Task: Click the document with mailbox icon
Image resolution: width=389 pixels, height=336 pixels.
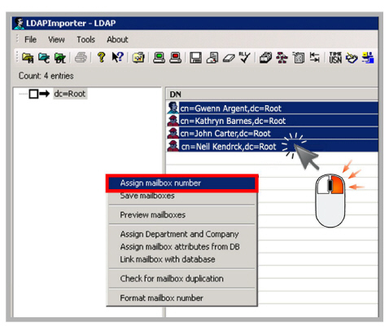Action: click(x=212, y=58)
